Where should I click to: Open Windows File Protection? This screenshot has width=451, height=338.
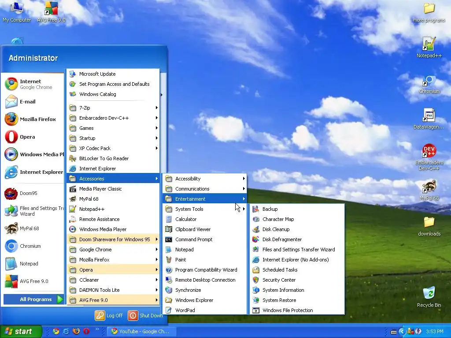pos(297,310)
